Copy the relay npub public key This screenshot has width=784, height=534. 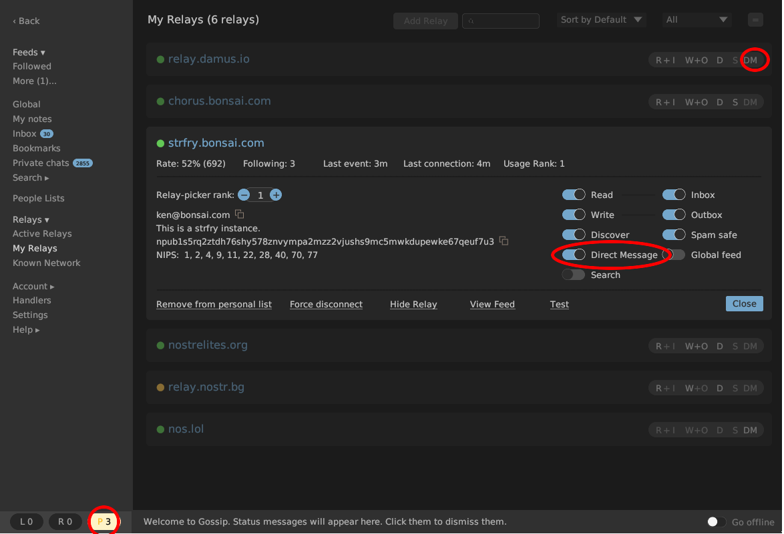click(504, 241)
